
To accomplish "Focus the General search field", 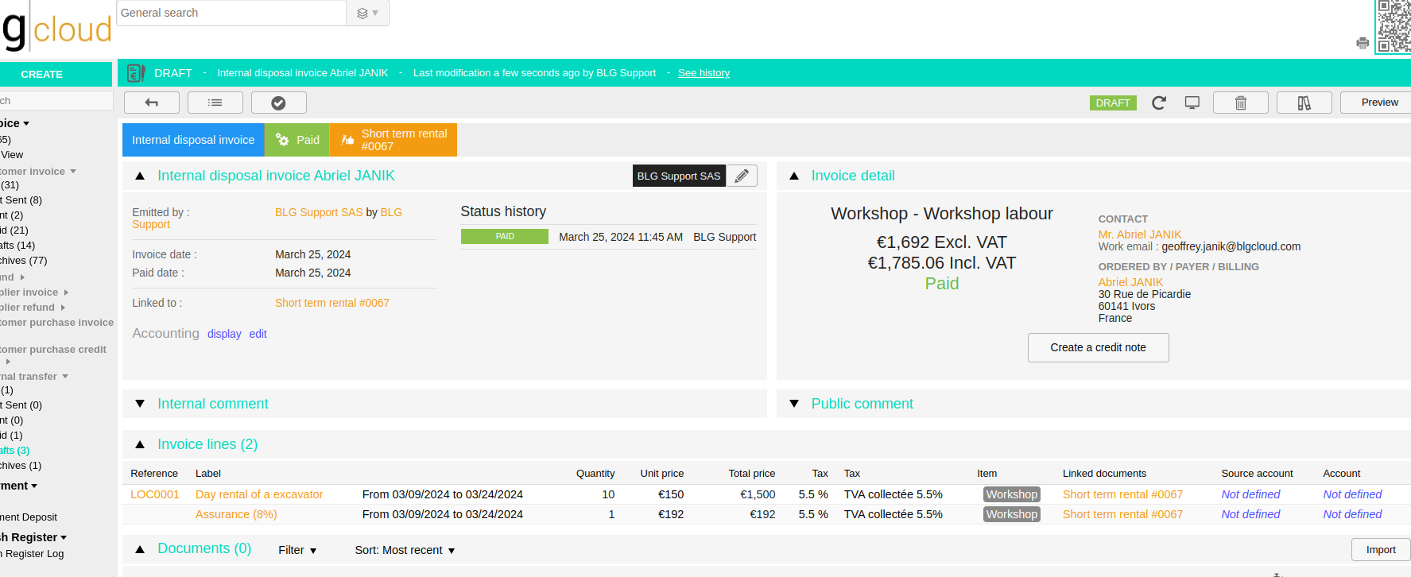I will pos(231,13).
